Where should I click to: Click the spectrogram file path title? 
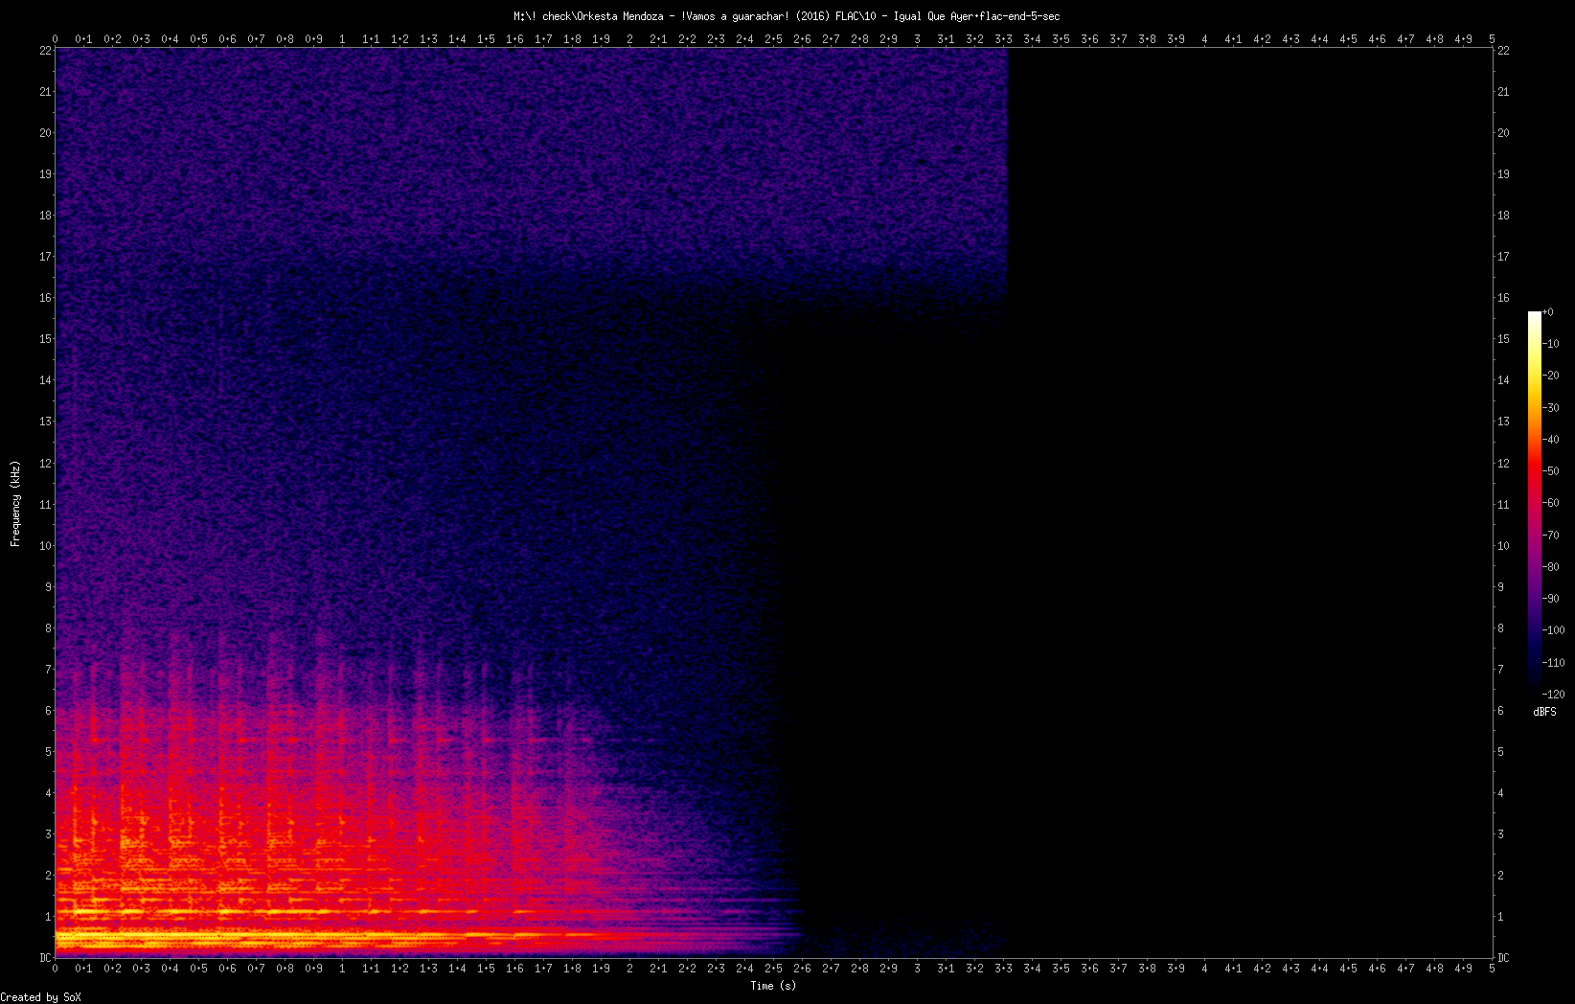(x=787, y=16)
